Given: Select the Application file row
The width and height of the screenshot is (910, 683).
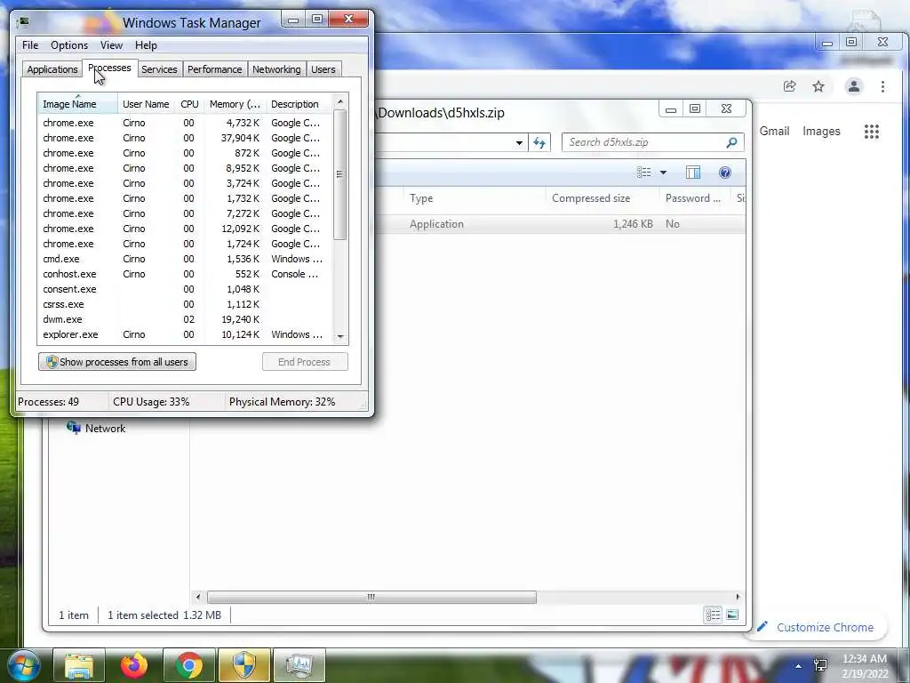Looking at the screenshot, I should point(560,224).
